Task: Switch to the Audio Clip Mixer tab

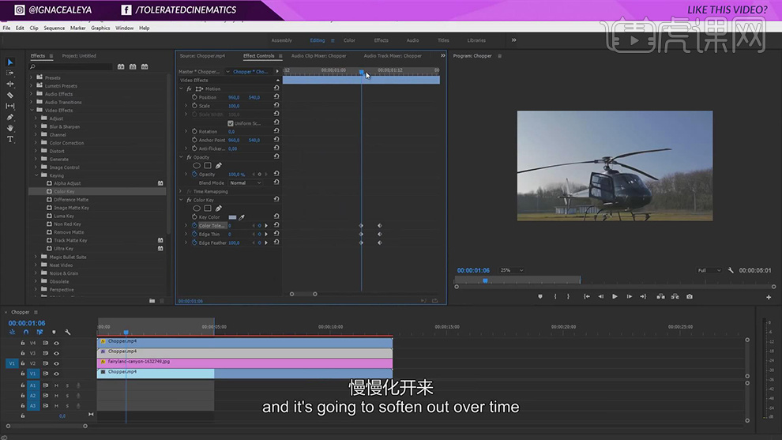Action: coord(318,56)
